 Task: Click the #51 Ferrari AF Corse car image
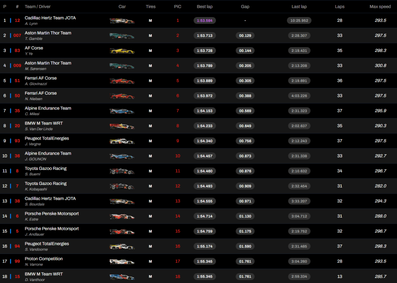click(x=122, y=81)
